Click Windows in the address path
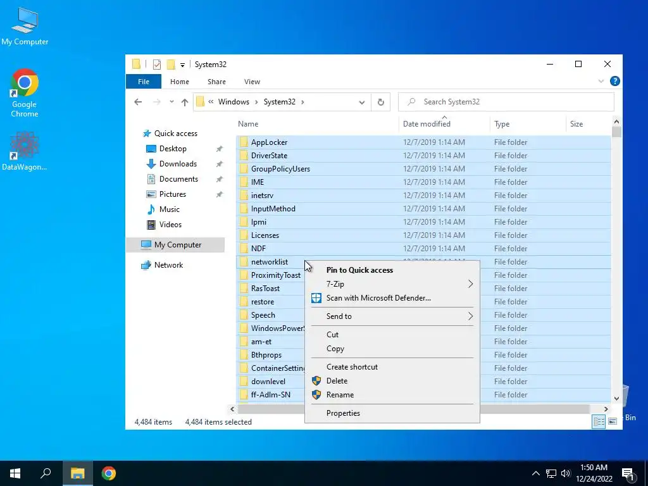Screen dimensions: 648x486 coord(234,102)
